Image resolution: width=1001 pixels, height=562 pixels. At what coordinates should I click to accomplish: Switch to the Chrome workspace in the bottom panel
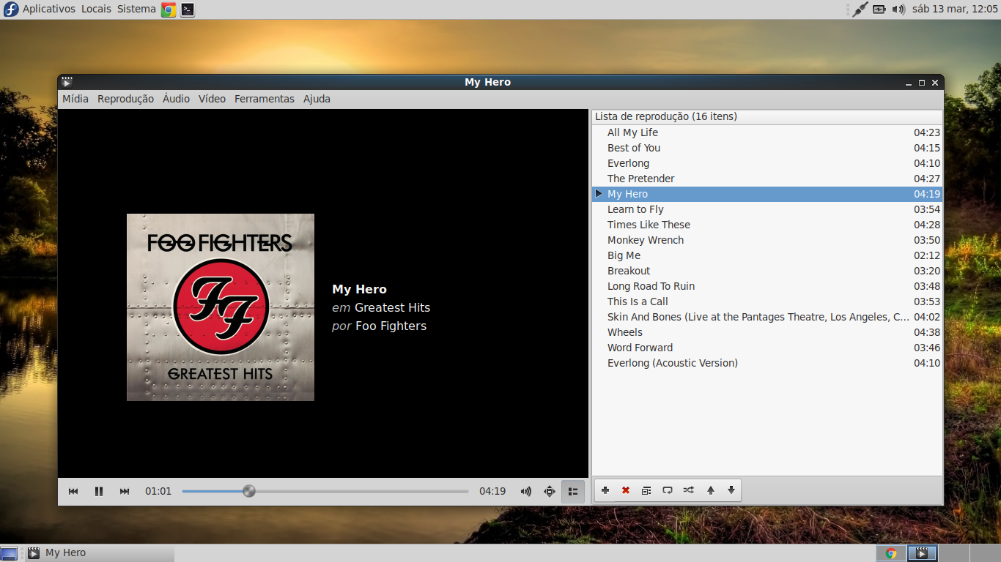(891, 553)
